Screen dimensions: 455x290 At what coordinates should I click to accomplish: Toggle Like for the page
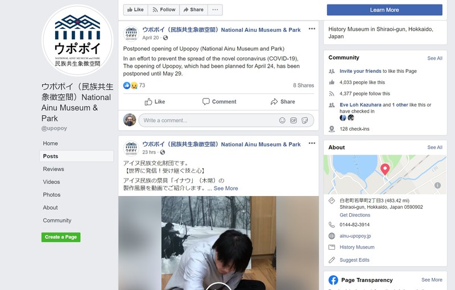tap(135, 10)
